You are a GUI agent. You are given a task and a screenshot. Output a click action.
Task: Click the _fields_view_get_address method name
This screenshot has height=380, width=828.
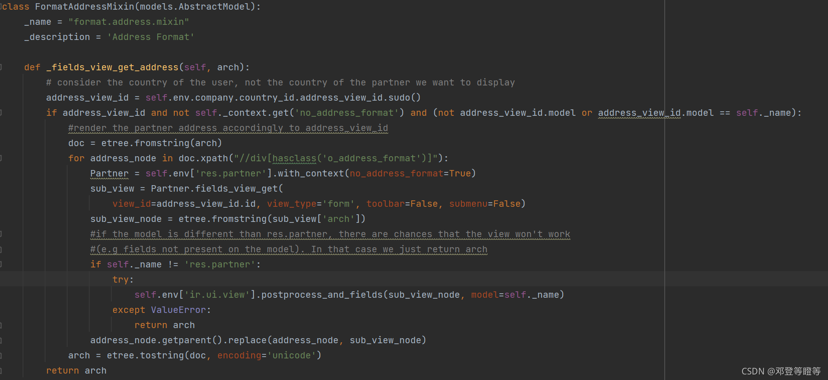[112, 67]
